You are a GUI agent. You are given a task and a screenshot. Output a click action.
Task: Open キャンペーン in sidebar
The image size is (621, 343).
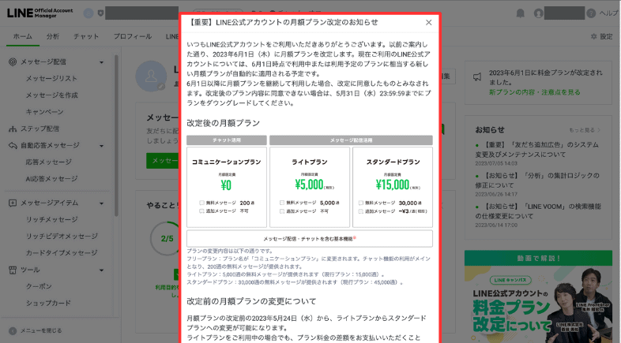coord(45,112)
